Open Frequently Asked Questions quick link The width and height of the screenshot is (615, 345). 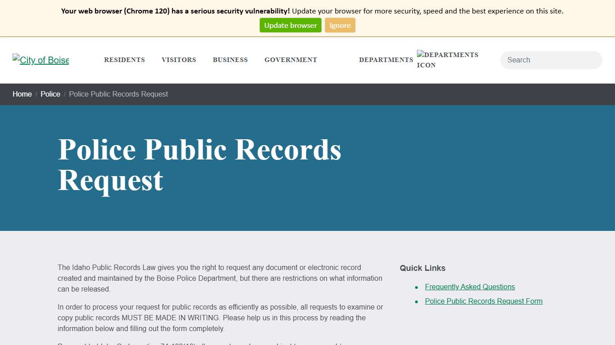coord(470,287)
